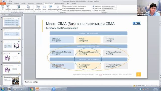The width and height of the screenshot is (161, 91).
Task: Click Rehearse Timings (Настройка времени)
Action: coord(51,8)
